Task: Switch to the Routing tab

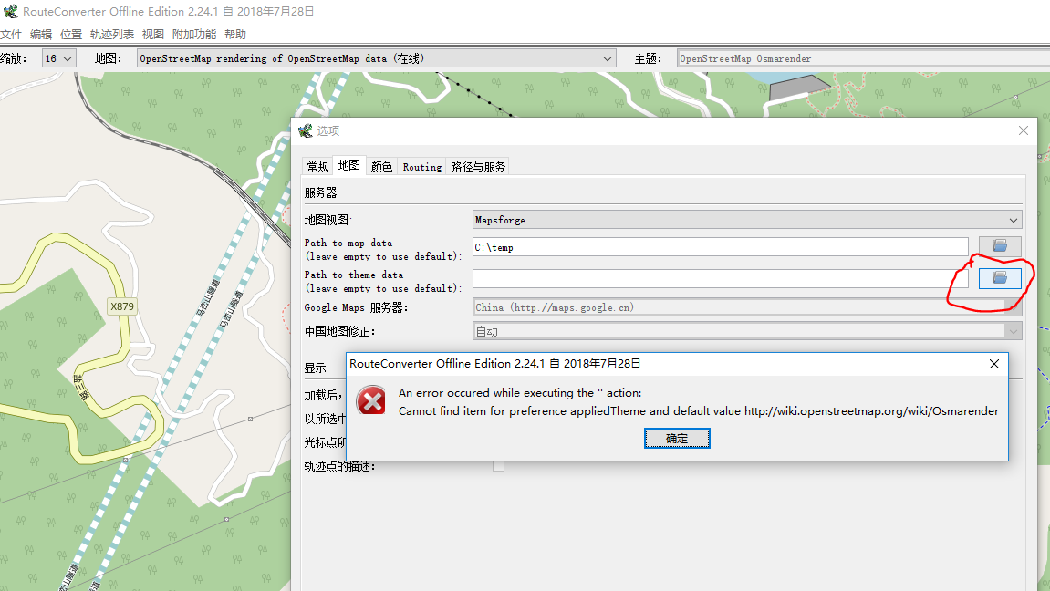Action: point(421,167)
